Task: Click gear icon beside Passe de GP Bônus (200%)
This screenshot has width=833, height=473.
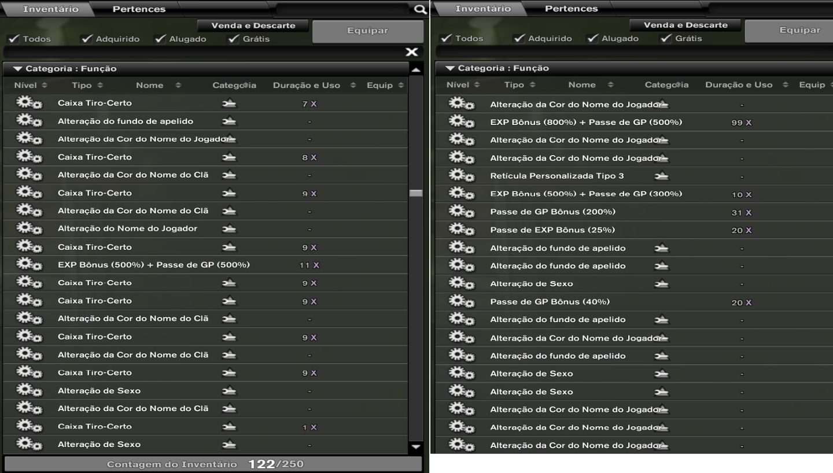Action: pyautogui.click(x=462, y=212)
